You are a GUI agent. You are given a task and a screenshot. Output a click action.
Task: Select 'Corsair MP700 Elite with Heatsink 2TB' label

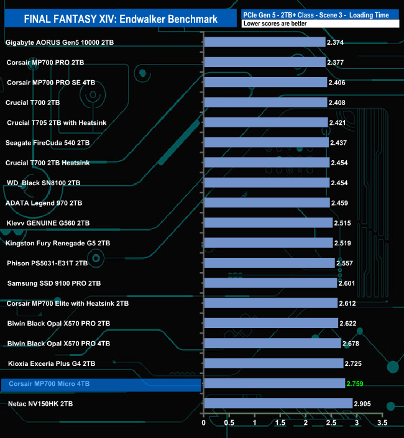[x=68, y=304]
